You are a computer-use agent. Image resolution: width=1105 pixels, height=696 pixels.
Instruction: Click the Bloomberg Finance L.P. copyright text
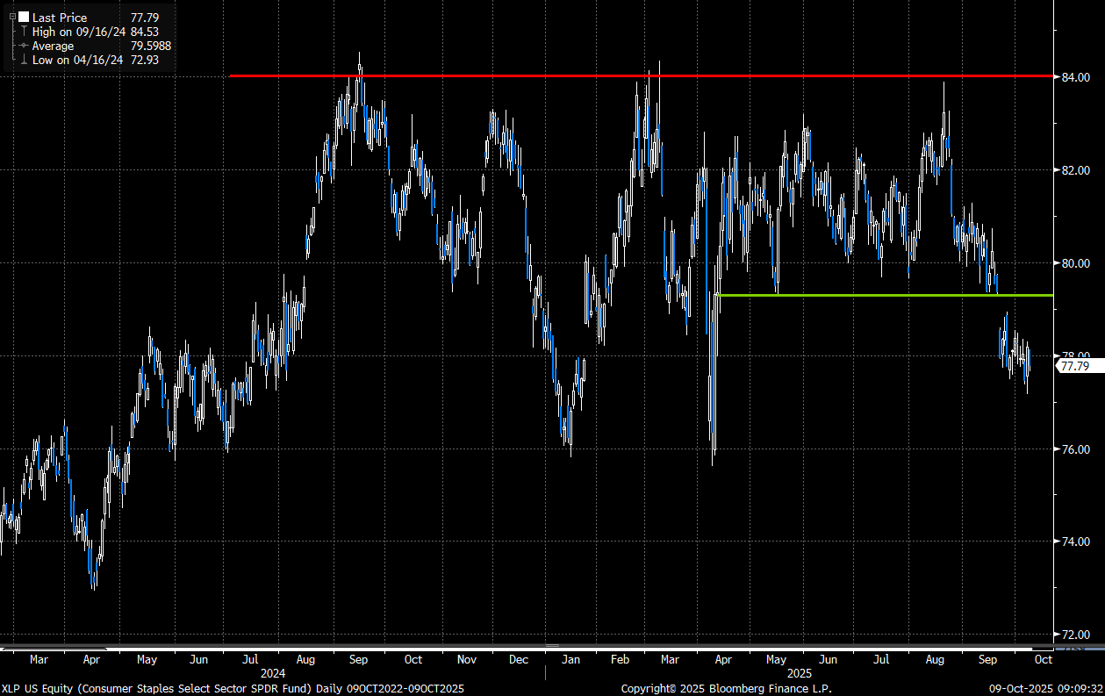726,688
